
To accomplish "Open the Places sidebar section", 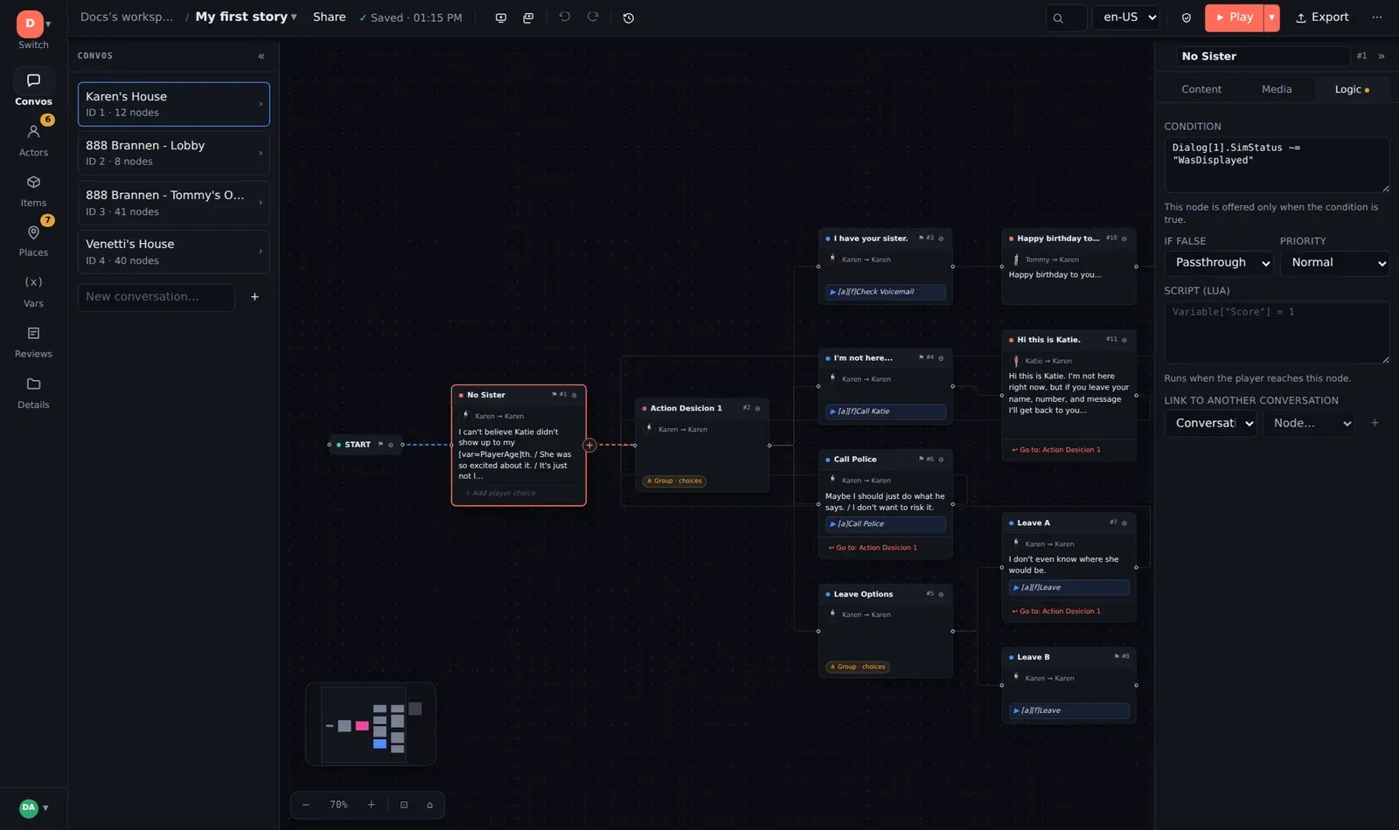I will [33, 240].
